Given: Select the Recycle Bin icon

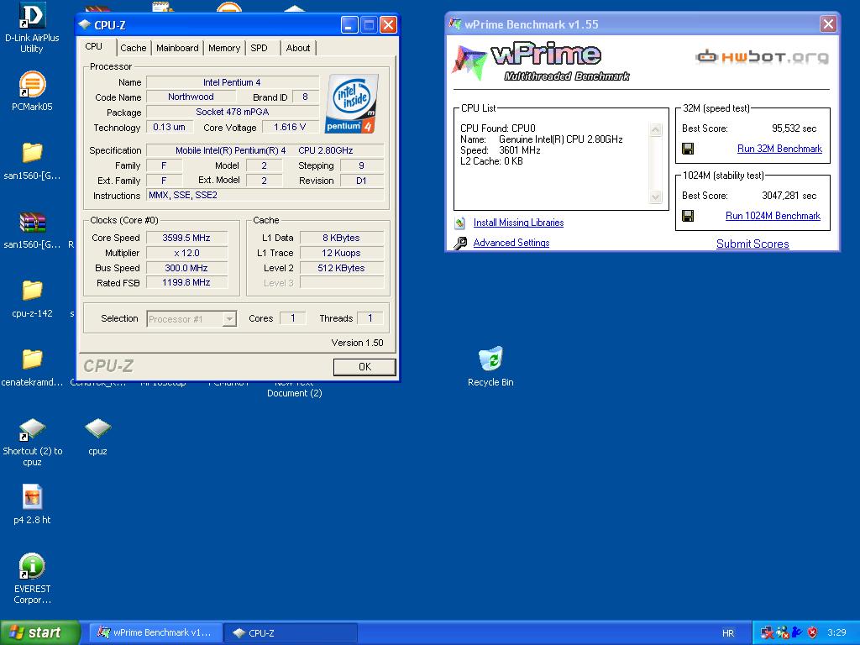Looking at the screenshot, I should pos(490,359).
